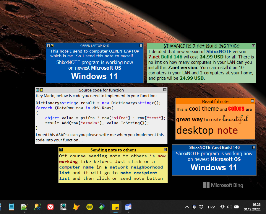The image size is (266, 214).
Task: Open the clock showing 16:23 01.12.2022.
Action: point(252,207)
